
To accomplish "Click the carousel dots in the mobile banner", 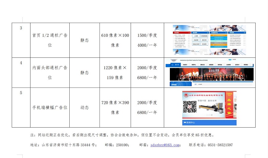I will 209,115.
